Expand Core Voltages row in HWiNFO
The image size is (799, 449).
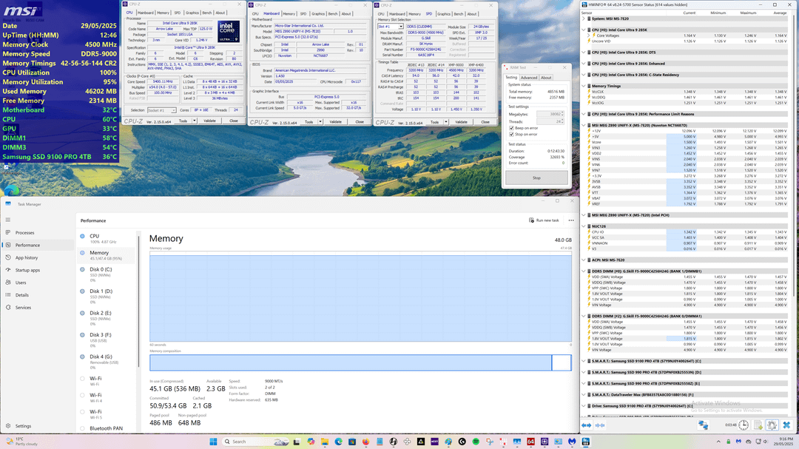tap(588, 36)
